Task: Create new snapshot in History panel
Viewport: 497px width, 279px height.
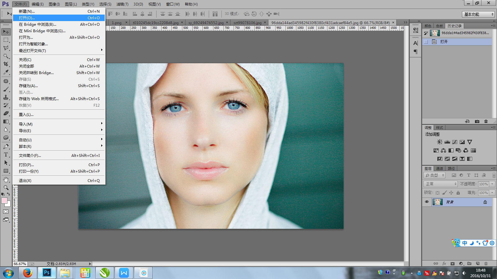Action: (477, 122)
